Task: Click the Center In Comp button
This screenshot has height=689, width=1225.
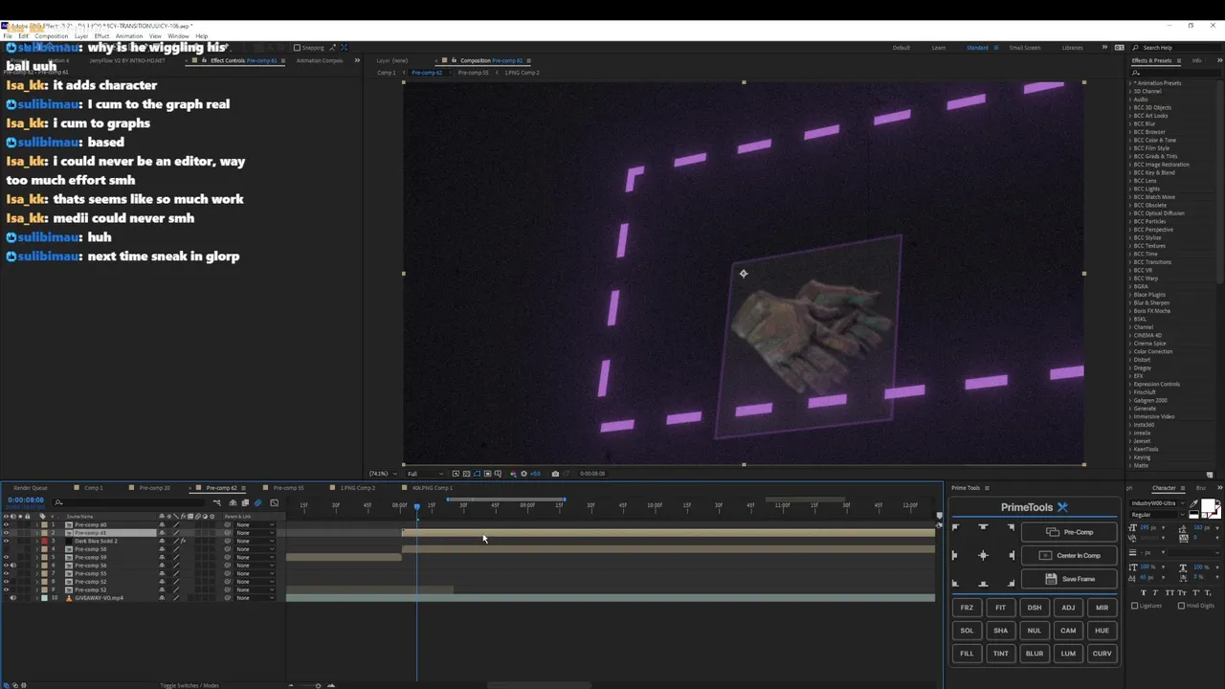Action: click(1069, 555)
